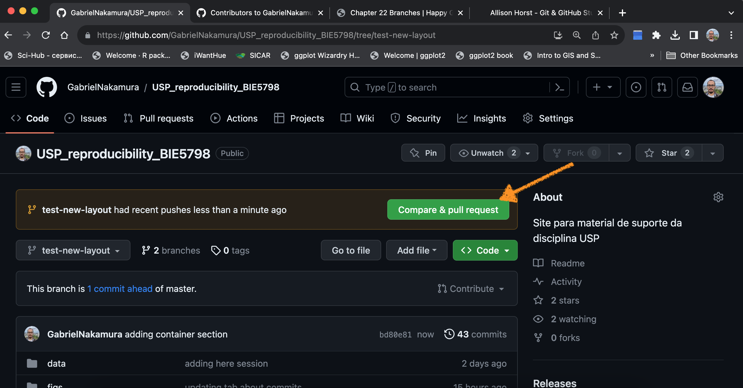Share this page using the share icon

(595, 35)
